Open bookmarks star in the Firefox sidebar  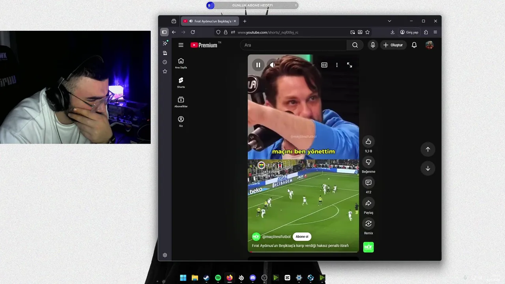(x=165, y=71)
